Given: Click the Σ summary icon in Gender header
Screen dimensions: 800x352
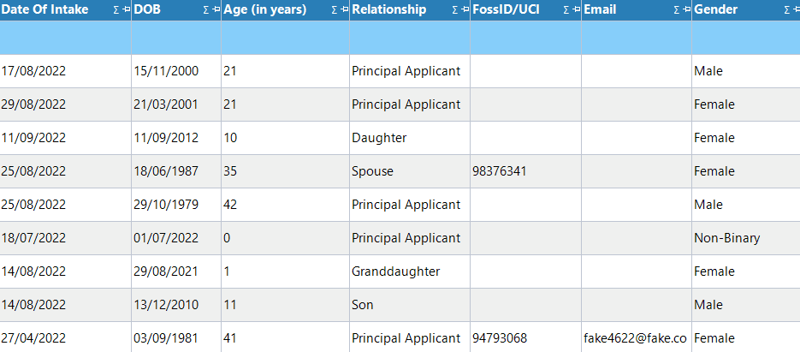Looking at the screenshot, I should click(787, 10).
